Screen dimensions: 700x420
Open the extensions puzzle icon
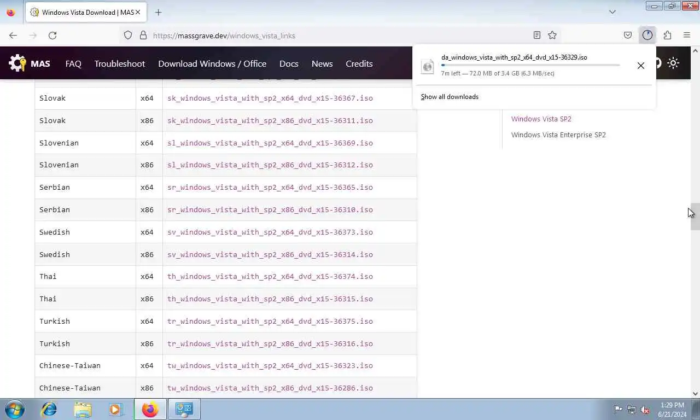tap(667, 35)
